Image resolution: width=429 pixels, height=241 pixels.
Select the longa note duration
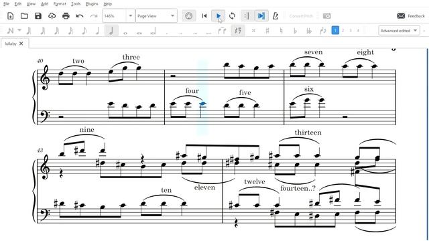tap(154, 31)
